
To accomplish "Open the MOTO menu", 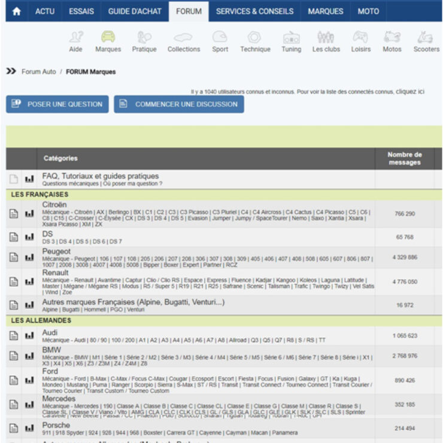I will [368, 11].
